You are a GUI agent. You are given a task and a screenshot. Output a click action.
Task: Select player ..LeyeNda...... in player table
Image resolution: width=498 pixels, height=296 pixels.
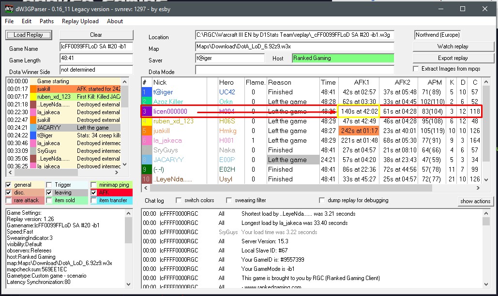coord(172,179)
